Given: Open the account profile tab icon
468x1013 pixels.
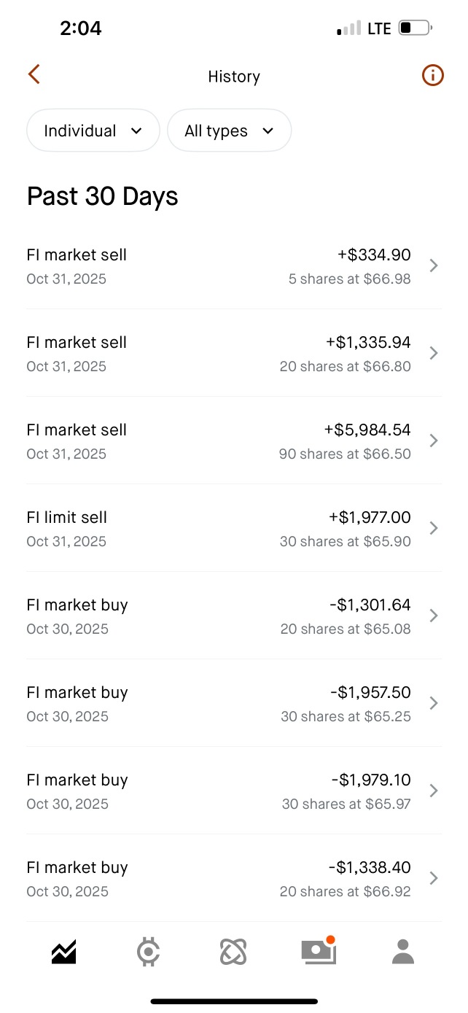Looking at the screenshot, I should point(402,952).
